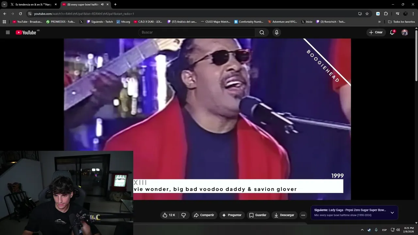Switch input language via ESP indicator
The width and height of the screenshot is (418, 235).
384,230
